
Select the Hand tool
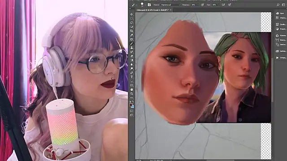click(131, 89)
